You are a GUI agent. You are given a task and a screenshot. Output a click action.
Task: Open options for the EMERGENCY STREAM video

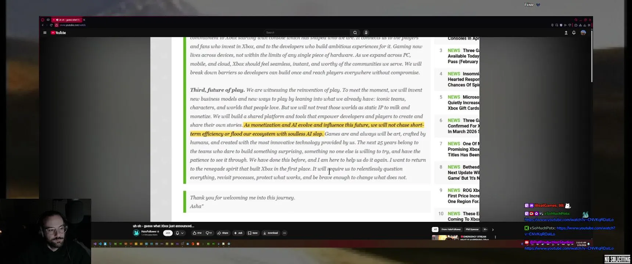pyautogui.click(x=495, y=237)
